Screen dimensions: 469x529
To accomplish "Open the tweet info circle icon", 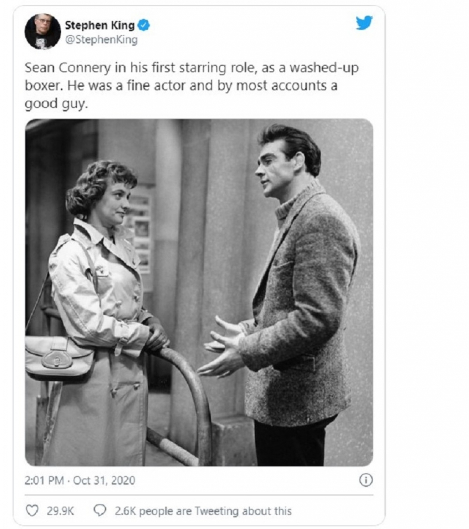I will click(x=365, y=480).
